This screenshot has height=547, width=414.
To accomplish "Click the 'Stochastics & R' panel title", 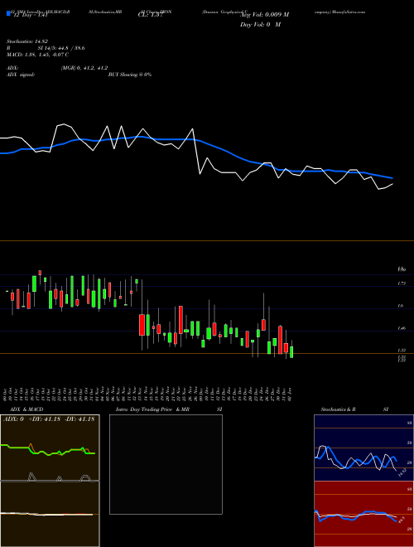I will tap(339, 409).
